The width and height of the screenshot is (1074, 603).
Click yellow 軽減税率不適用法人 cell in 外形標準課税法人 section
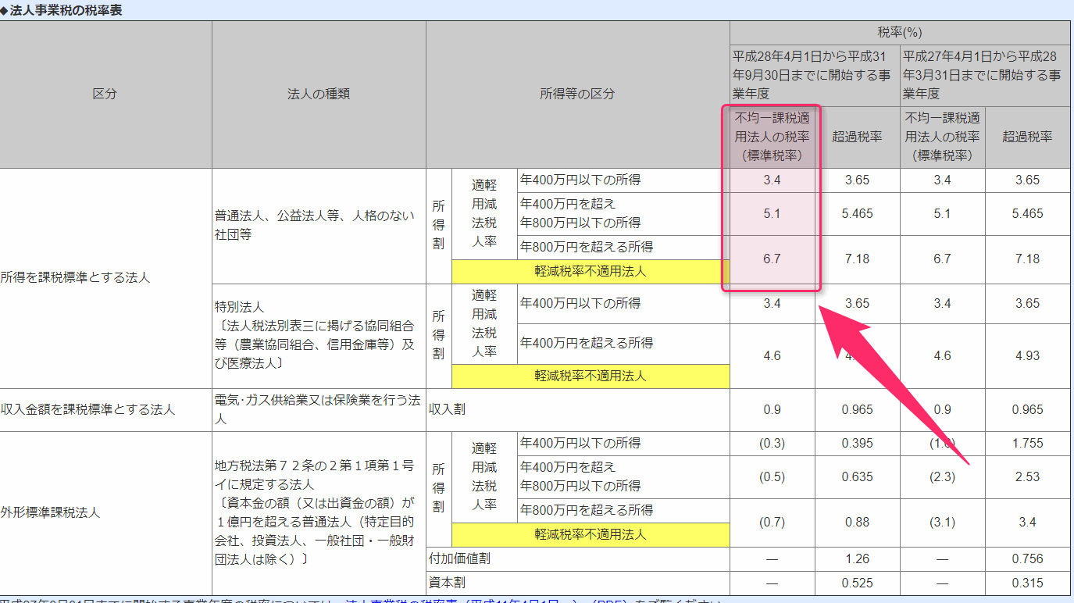(x=590, y=535)
